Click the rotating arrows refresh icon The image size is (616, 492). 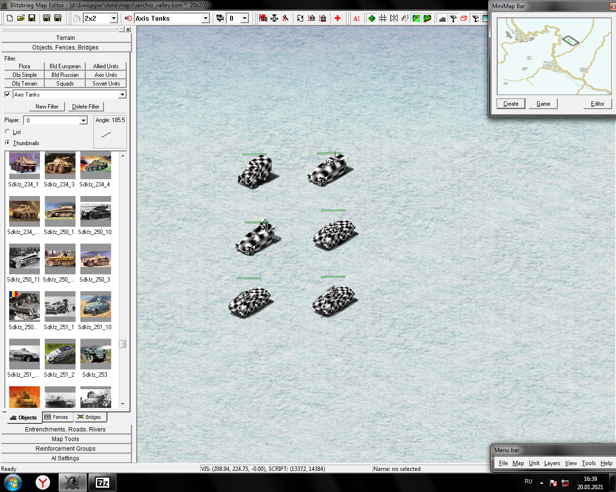click(x=300, y=18)
